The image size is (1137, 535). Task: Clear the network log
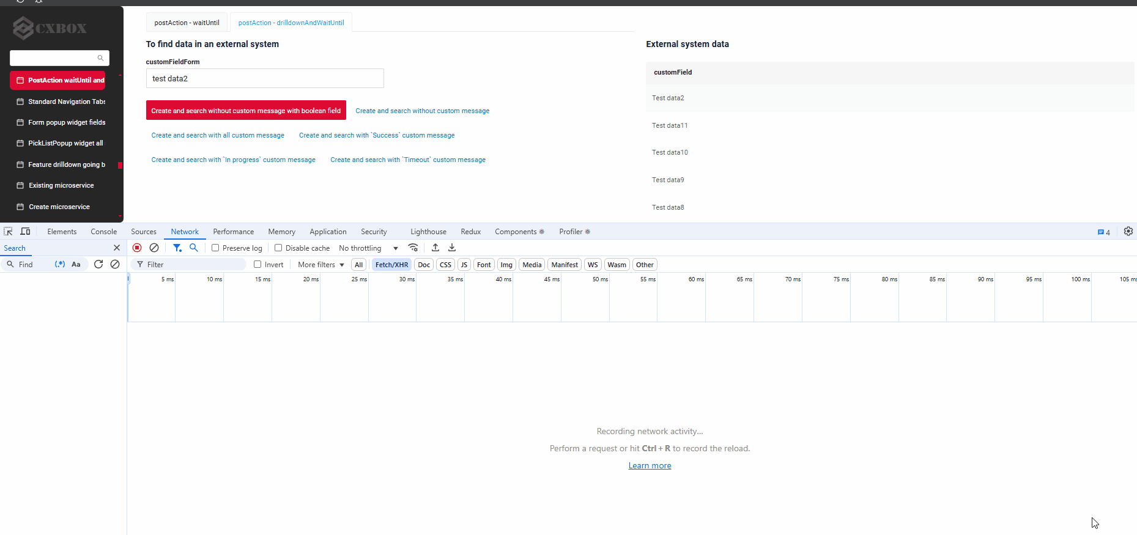coord(154,248)
